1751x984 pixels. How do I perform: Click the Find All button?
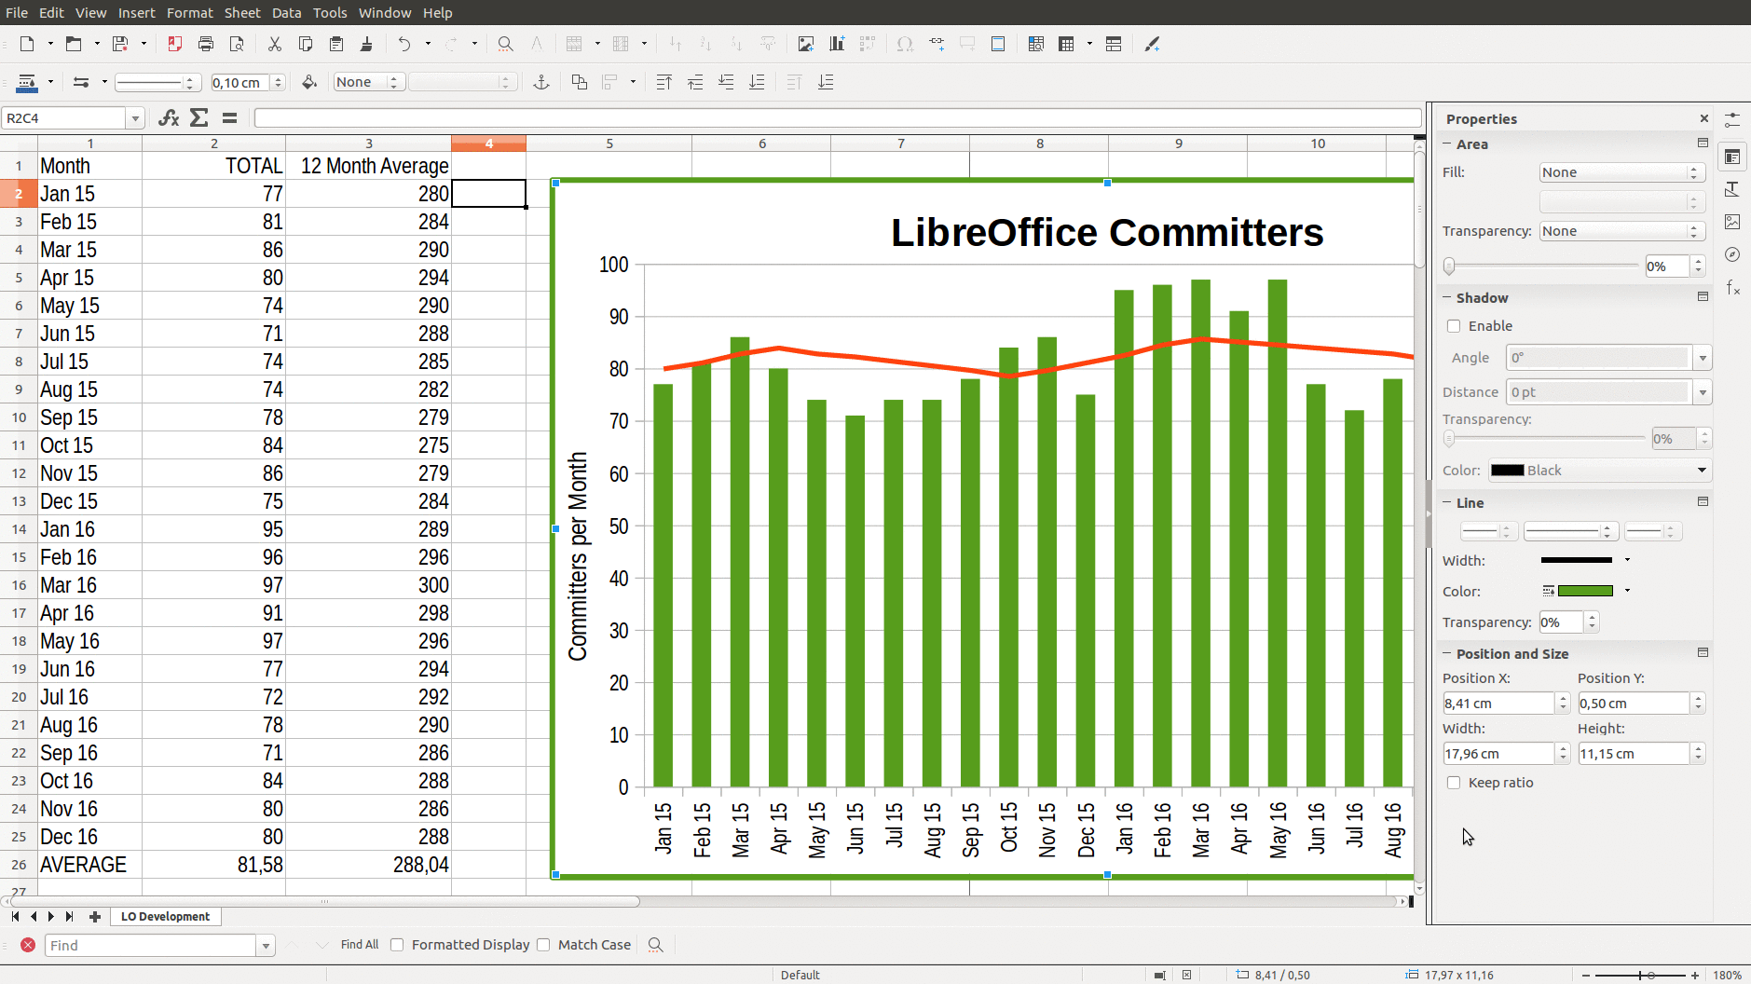360,945
